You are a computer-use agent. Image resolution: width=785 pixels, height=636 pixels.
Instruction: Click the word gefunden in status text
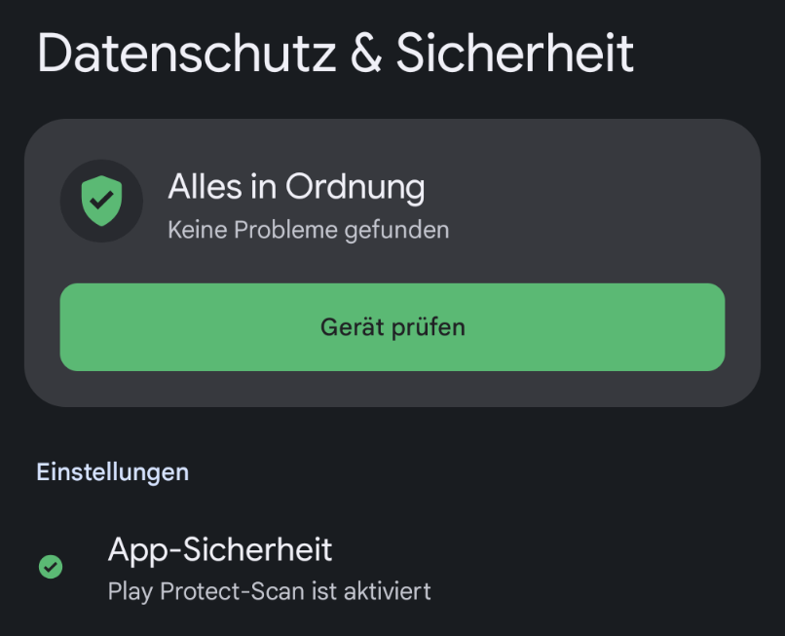pos(396,230)
